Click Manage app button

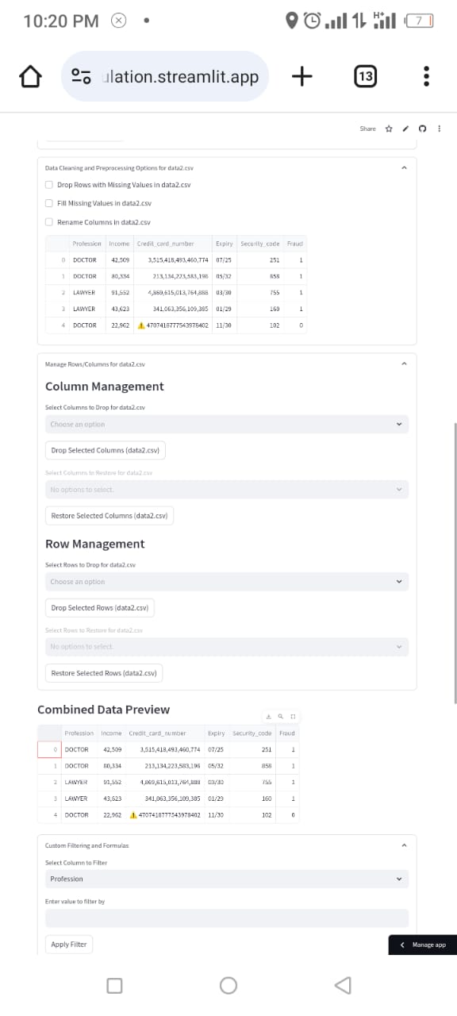click(422, 945)
